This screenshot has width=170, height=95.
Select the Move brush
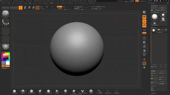tap(40, 92)
